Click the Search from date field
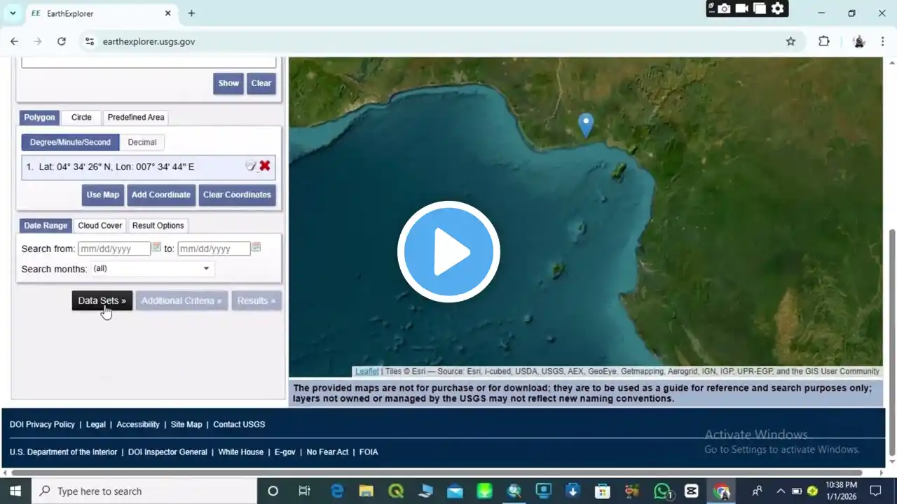This screenshot has width=897, height=504. tap(114, 248)
